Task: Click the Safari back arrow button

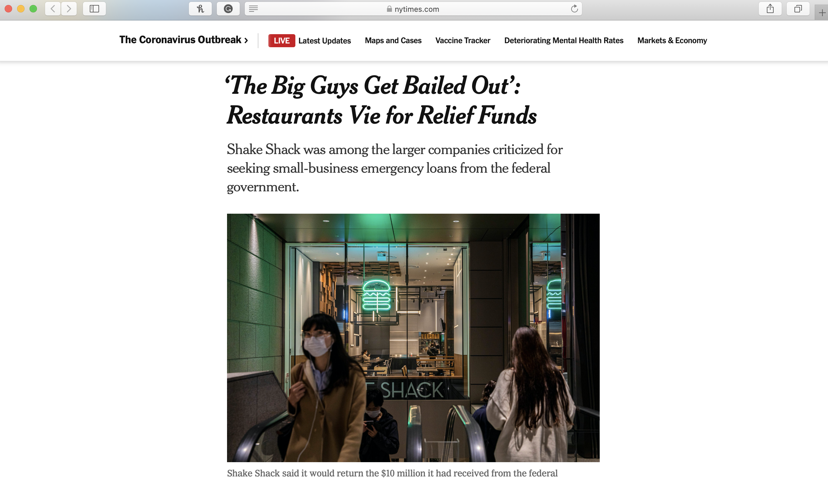Action: pos(53,9)
